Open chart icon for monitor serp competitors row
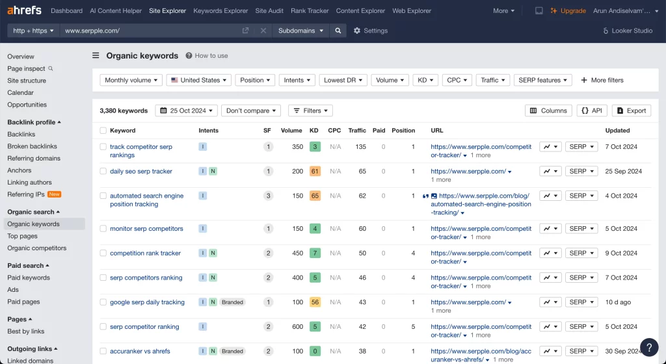Viewport: 666px width, 364px height. [550, 229]
